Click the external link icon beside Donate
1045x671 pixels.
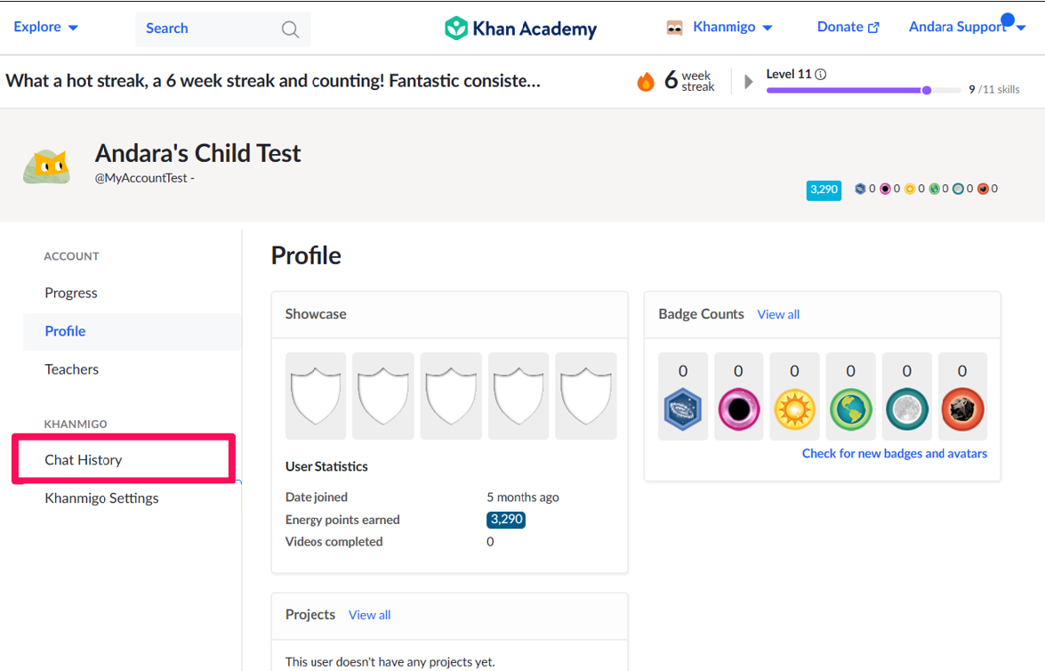[x=873, y=28]
